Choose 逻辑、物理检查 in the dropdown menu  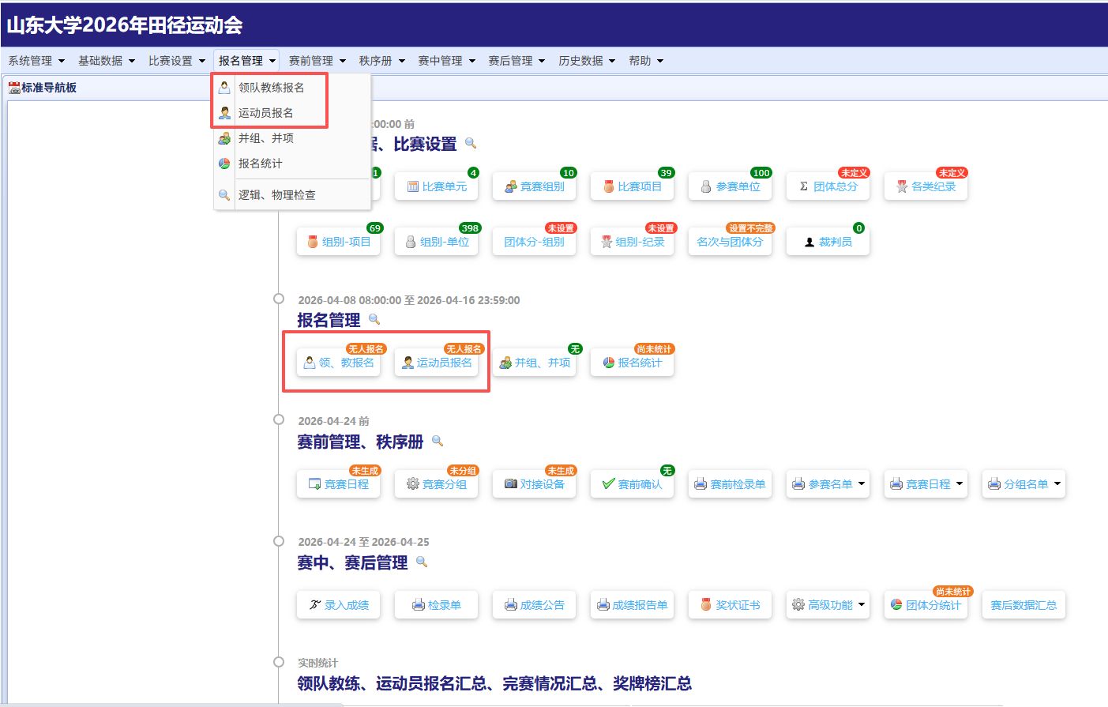(x=276, y=195)
